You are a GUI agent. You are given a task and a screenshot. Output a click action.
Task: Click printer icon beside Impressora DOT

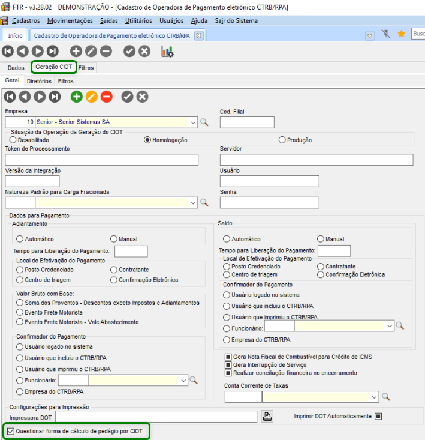267,417
